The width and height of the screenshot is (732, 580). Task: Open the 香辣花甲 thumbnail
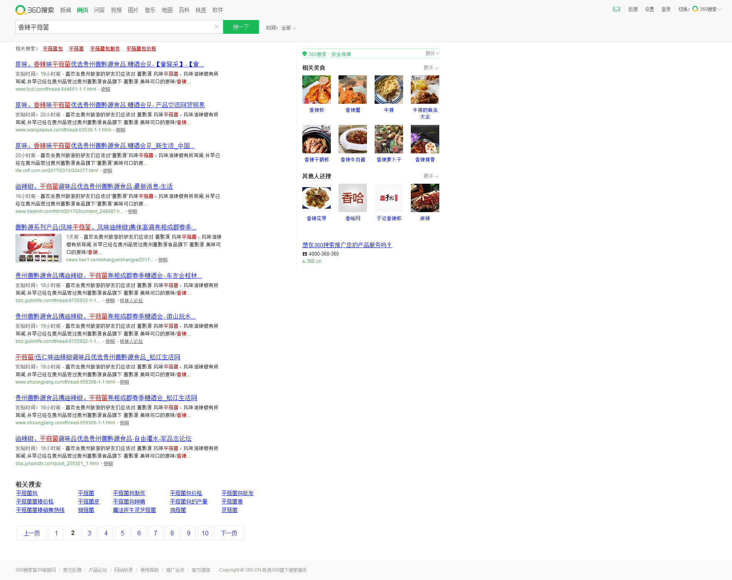[x=317, y=198]
